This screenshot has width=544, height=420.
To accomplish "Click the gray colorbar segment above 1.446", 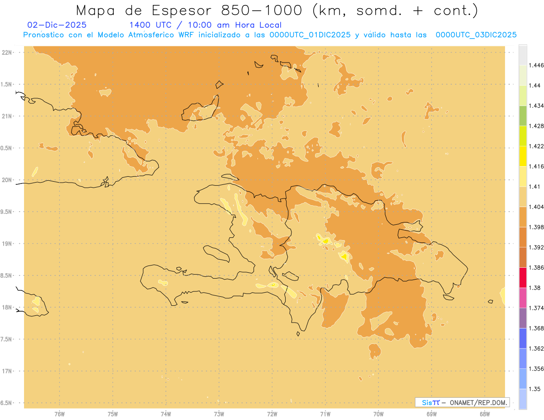I will [x=523, y=55].
